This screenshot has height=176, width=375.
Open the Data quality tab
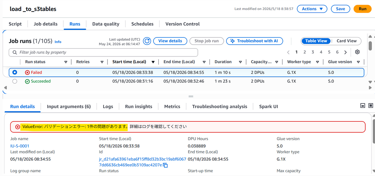pos(106,24)
